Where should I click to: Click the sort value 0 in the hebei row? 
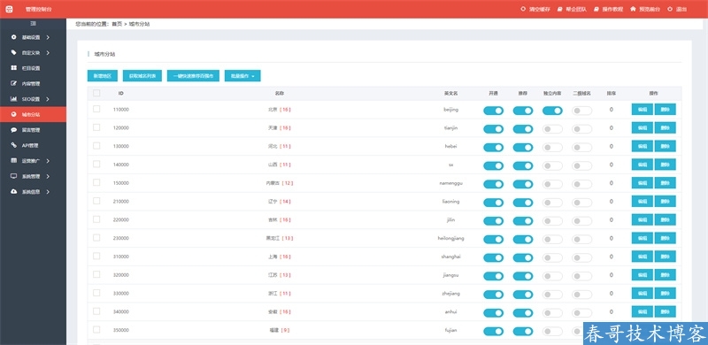[612, 146]
